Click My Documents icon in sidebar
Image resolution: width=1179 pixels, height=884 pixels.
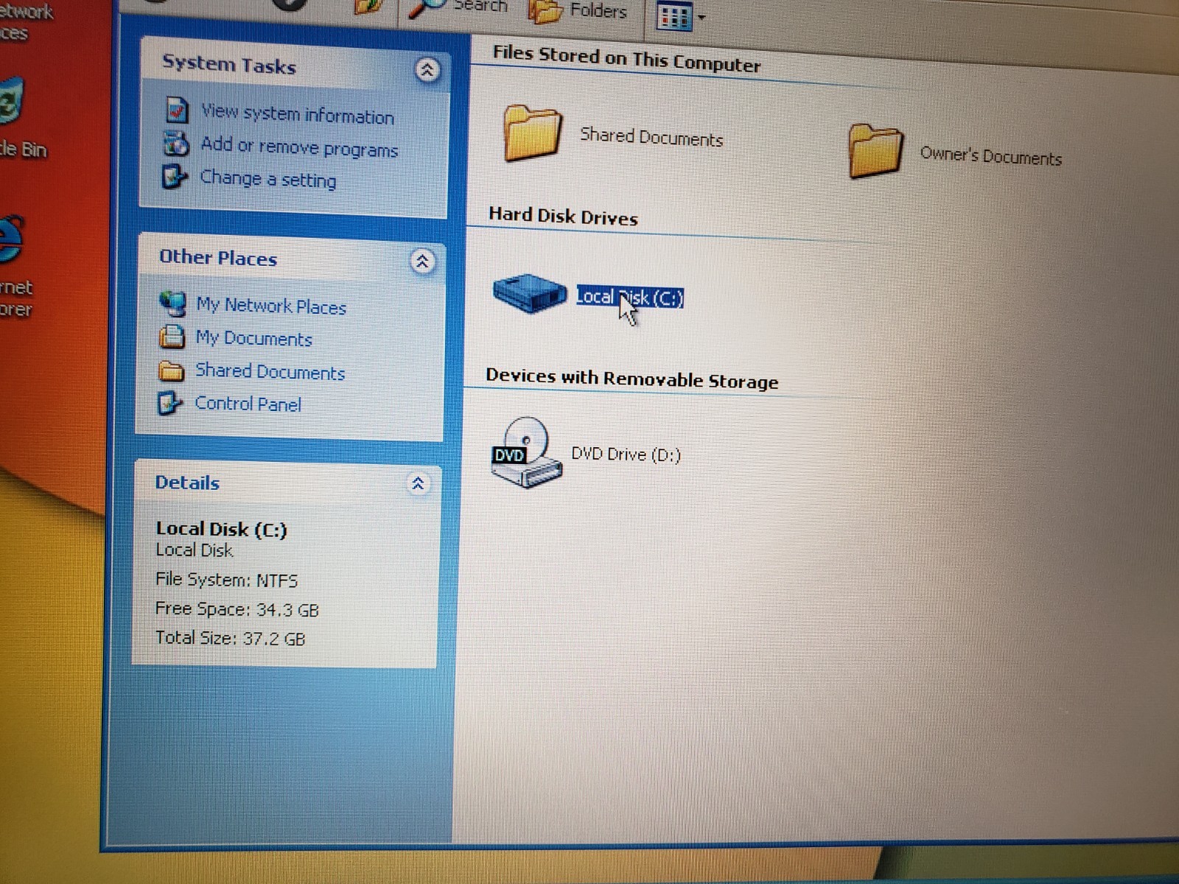172,336
